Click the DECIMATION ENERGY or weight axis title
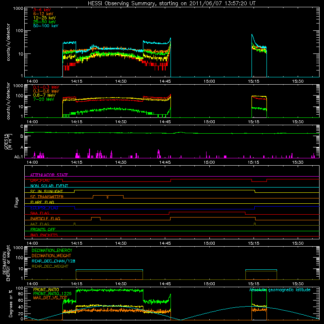The image size is (324, 324). 6,263
